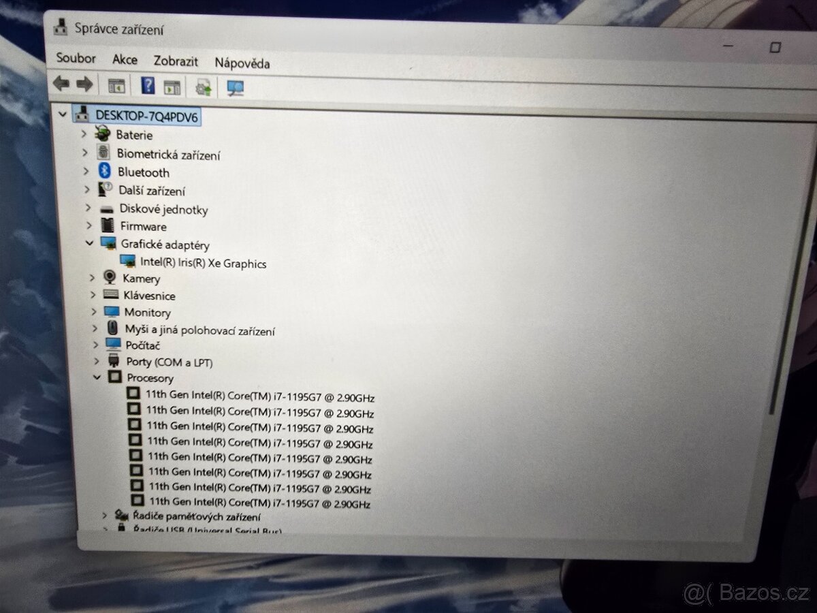This screenshot has width=817, height=613.
Task: Open the Zobrazit menu
Action: (176, 61)
